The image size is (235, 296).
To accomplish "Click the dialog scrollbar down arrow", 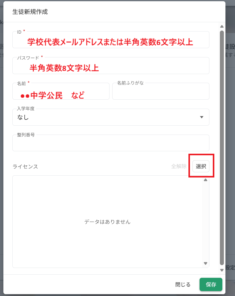I will pyautogui.click(x=221, y=270).
